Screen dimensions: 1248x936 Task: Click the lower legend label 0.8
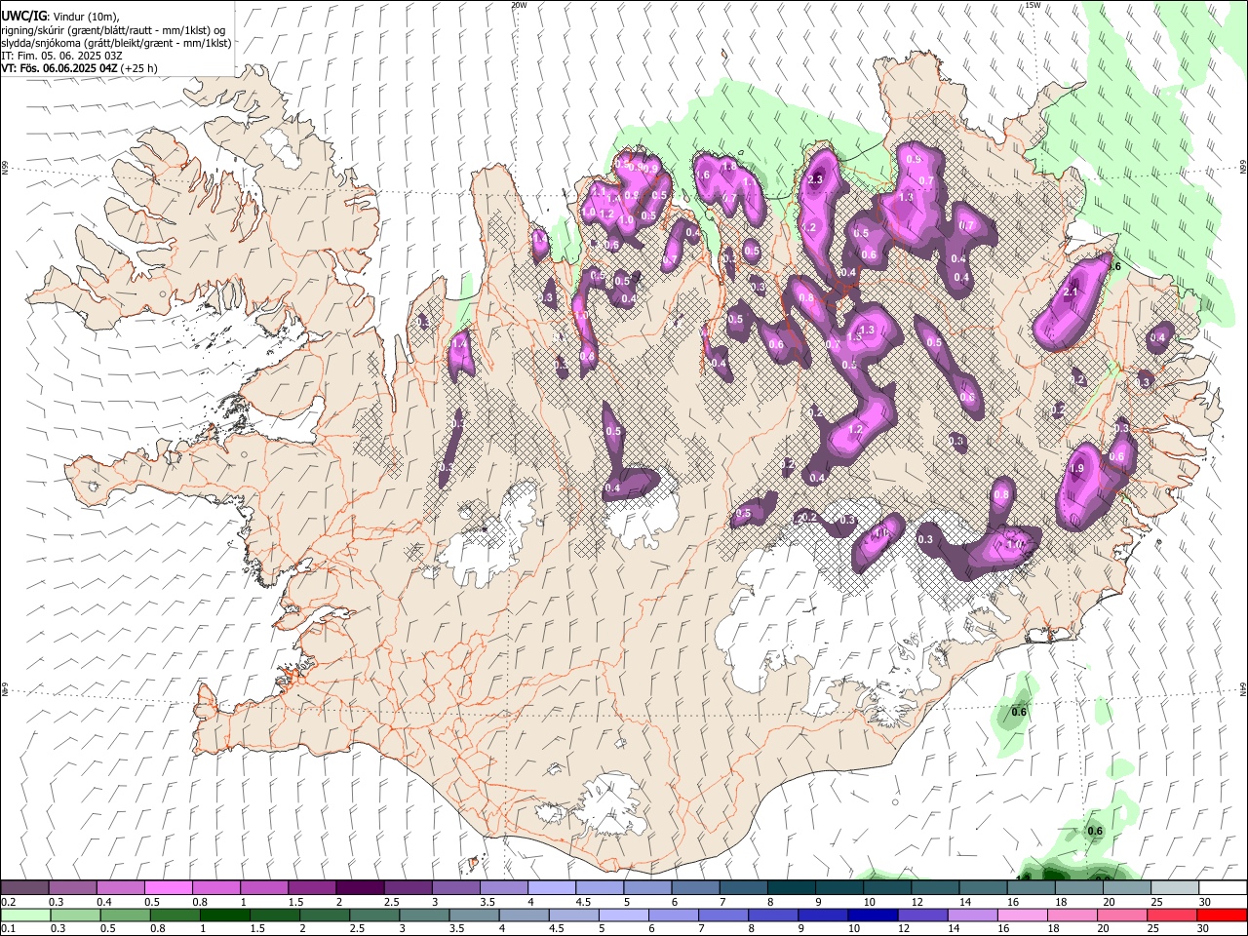157,929
